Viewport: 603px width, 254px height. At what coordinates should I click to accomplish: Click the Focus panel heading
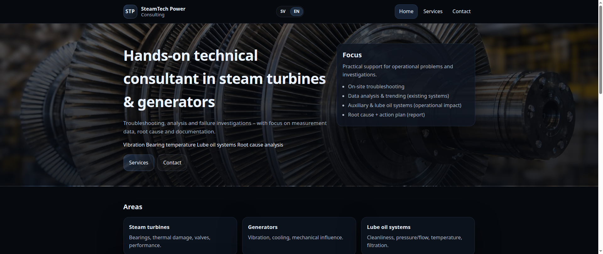(352, 55)
